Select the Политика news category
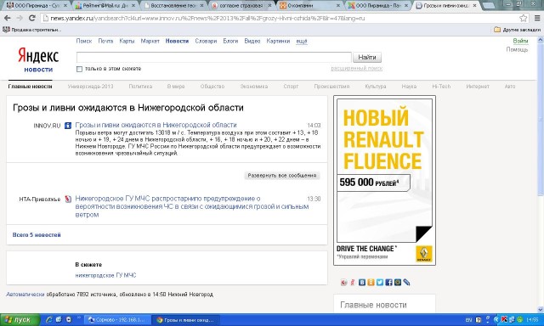This screenshot has width=544, height=326. point(140,87)
